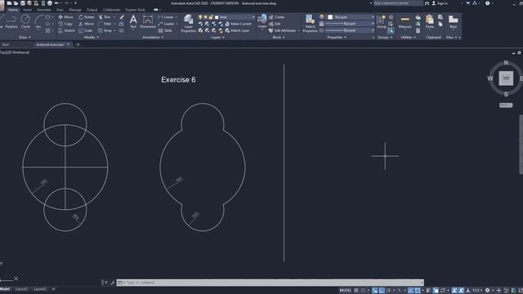Click Make Current layer button
This screenshot has width=523, height=294.
coord(238,24)
